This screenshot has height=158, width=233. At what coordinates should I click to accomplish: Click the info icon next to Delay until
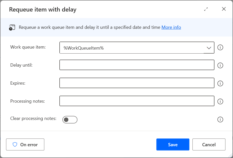click(x=220, y=66)
